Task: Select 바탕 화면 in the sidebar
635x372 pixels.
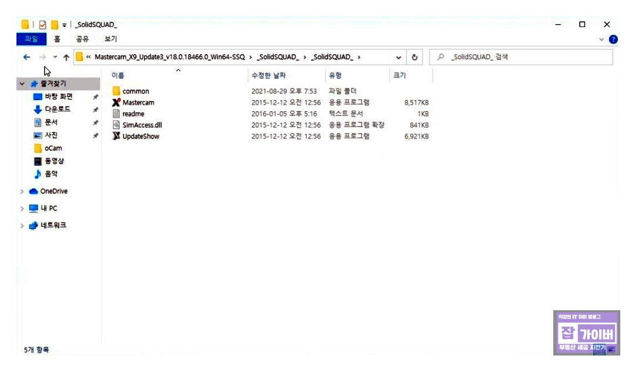Action: pos(58,97)
